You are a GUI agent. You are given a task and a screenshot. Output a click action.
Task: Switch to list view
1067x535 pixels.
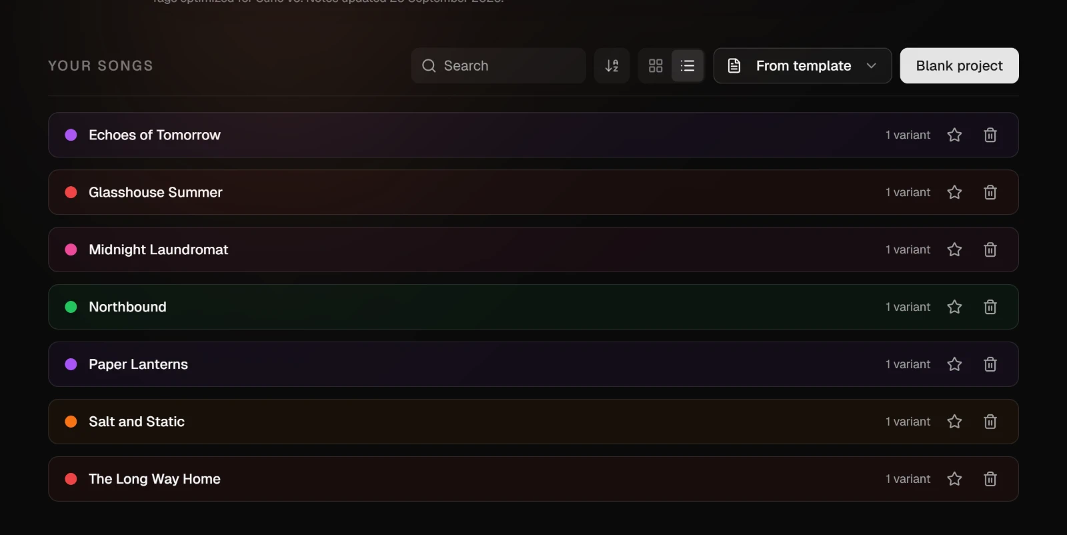(x=688, y=65)
